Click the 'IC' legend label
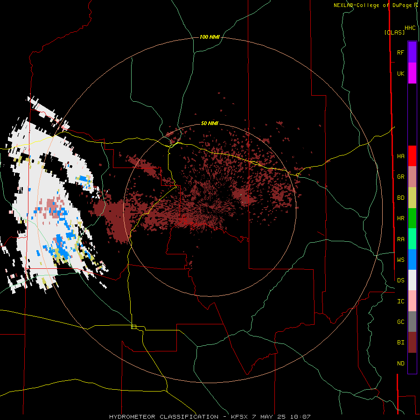Image resolution: width=420 pixels, height=420 pixels. coord(400,301)
